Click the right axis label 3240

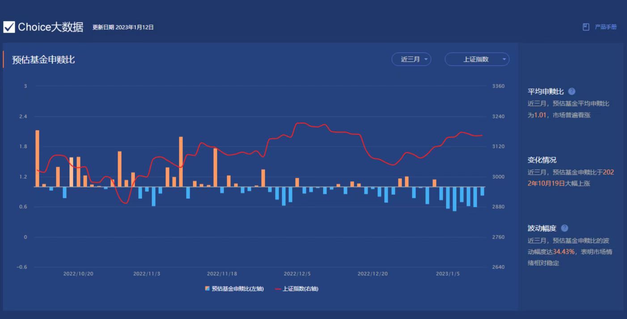pyautogui.click(x=498, y=117)
